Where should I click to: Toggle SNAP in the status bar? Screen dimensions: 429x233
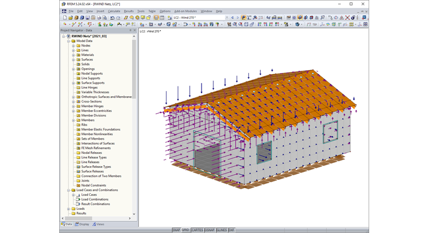176,230
